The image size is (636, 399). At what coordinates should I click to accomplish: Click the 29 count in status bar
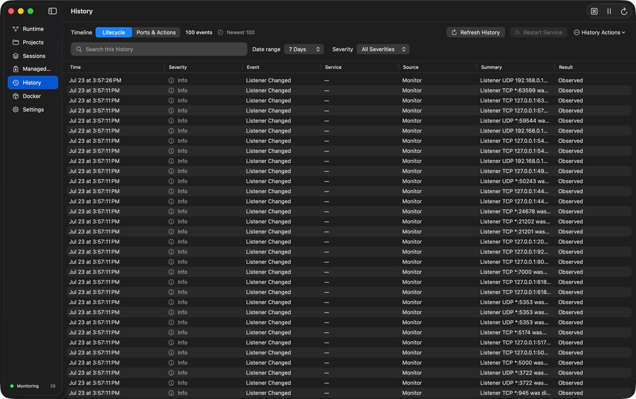click(53, 386)
